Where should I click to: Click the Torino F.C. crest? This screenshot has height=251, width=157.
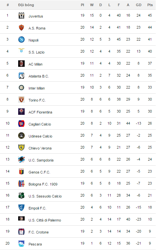coord(21,100)
